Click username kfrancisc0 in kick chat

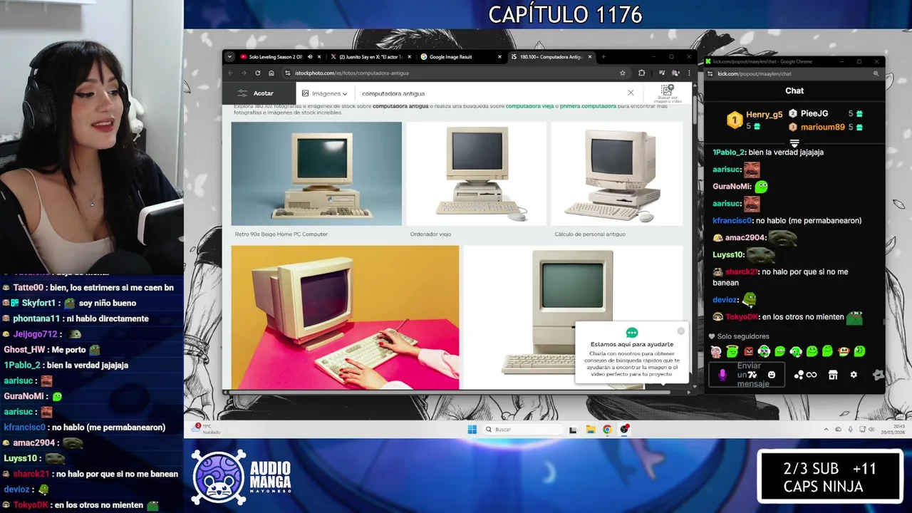pyautogui.click(x=732, y=221)
